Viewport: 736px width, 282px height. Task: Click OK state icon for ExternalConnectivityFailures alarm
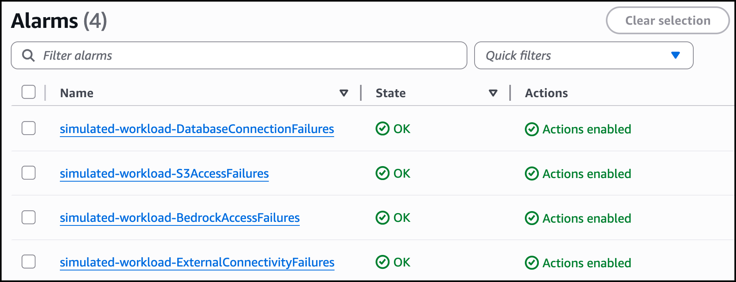382,262
